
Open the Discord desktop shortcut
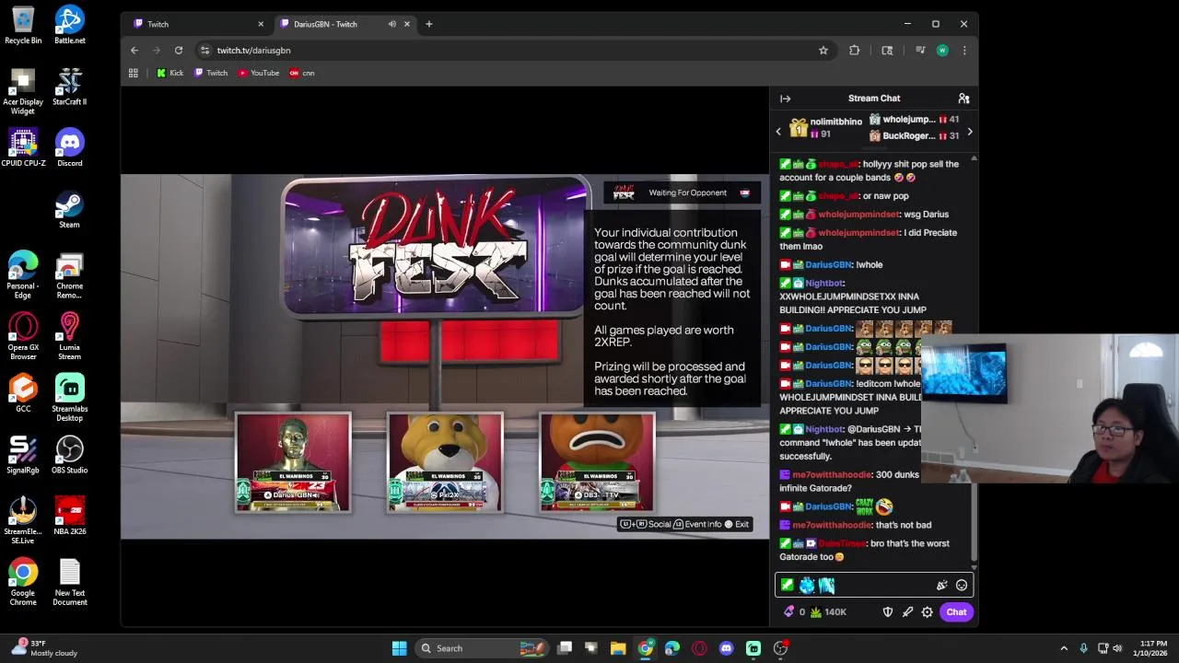tap(69, 147)
